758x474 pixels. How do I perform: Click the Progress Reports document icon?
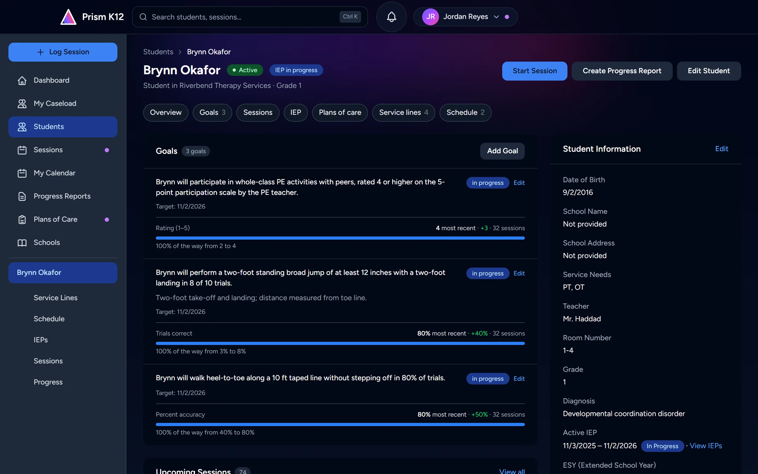click(x=22, y=196)
